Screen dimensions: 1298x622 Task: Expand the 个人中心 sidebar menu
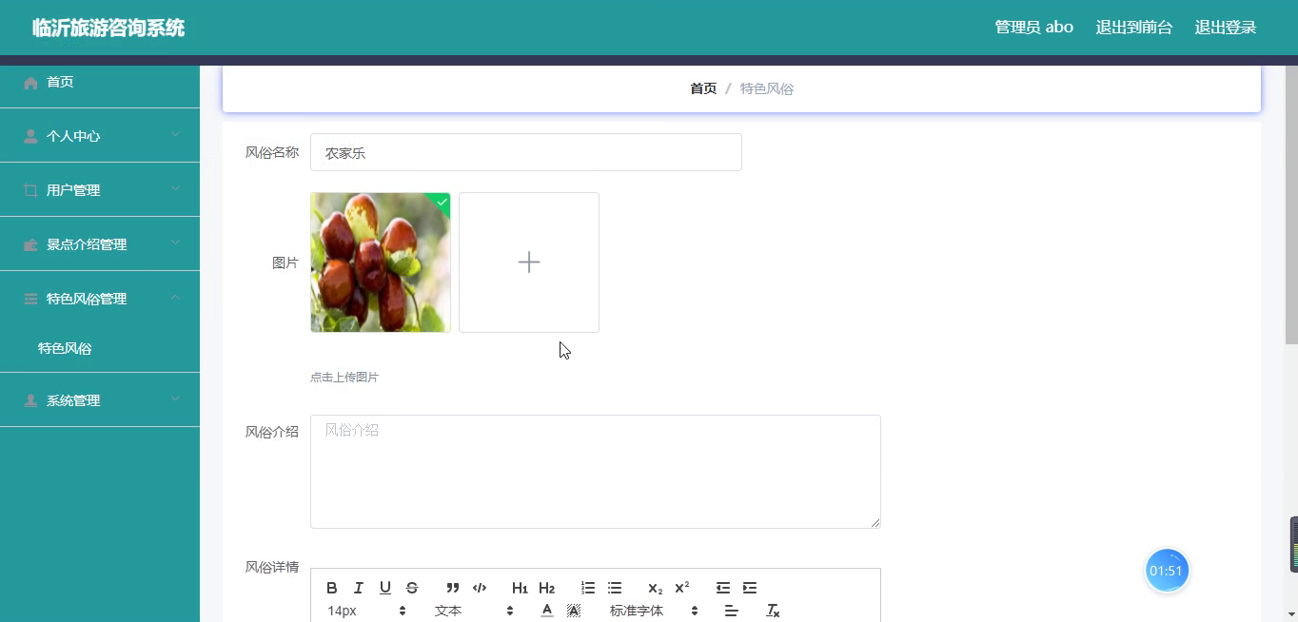[100, 136]
